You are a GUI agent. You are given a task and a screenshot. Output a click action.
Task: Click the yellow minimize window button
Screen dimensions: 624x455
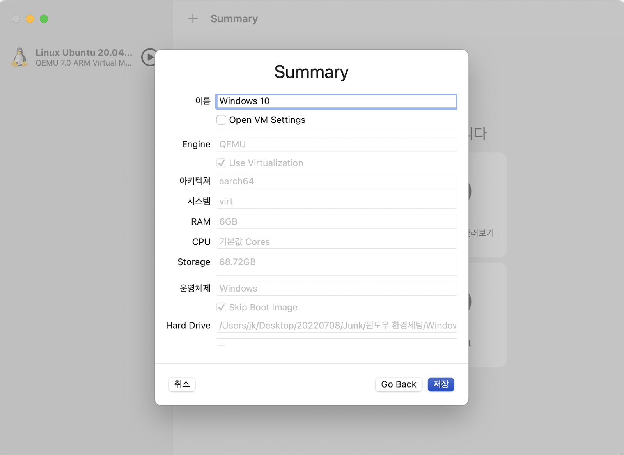point(30,19)
